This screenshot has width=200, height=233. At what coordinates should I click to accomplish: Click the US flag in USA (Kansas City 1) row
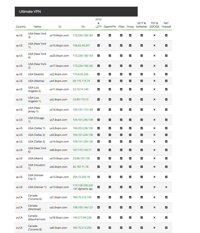tap(17, 177)
